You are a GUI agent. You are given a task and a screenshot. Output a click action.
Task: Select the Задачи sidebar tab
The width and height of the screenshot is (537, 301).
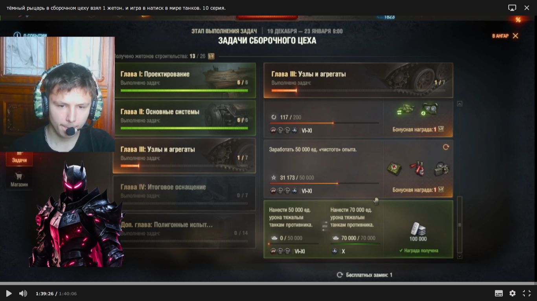(19, 158)
